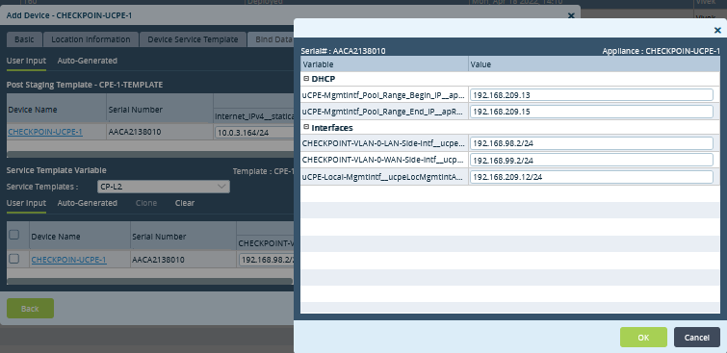This screenshot has height=353, width=727.
Task: Edit Internet IPv4 field 10.0.3.164/24
Action: pos(254,132)
